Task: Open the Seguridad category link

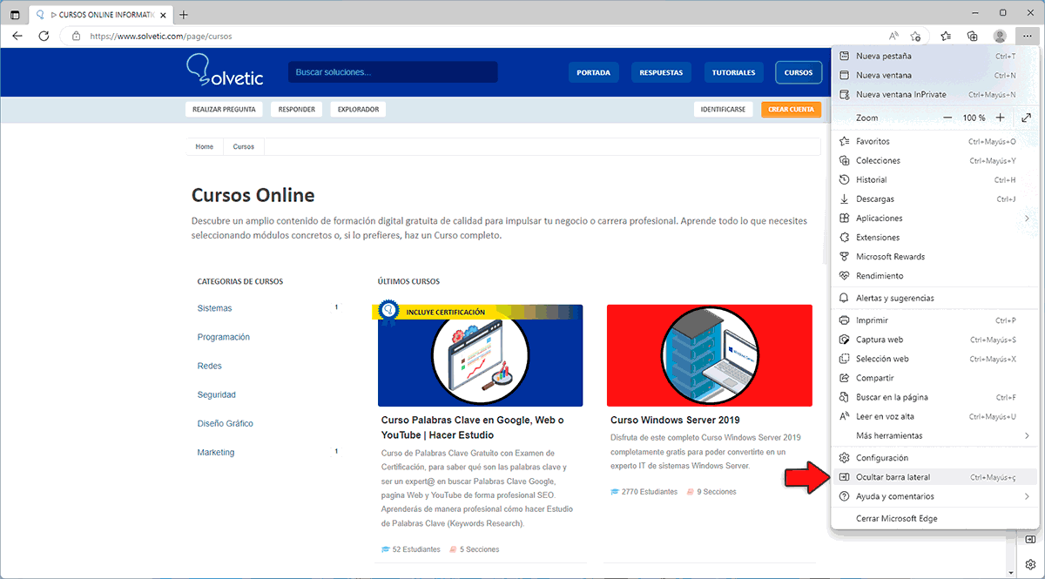Action: (217, 394)
